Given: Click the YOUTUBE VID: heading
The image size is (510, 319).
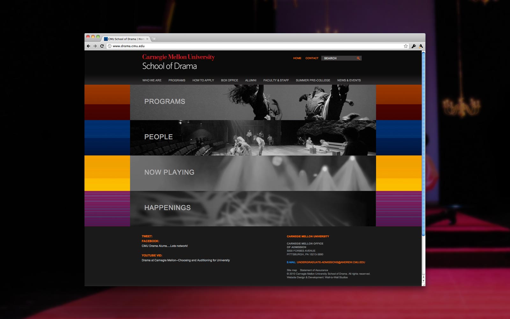Looking at the screenshot, I should (x=152, y=256).
